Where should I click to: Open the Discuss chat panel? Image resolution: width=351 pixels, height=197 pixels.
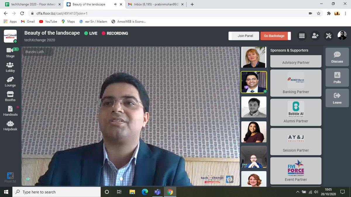click(x=337, y=57)
